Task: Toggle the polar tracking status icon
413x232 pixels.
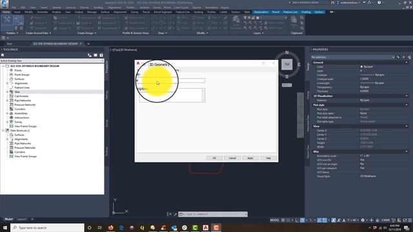Action: (303, 220)
